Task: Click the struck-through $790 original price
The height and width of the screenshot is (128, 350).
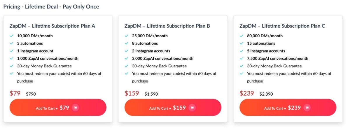Action: coord(31,94)
